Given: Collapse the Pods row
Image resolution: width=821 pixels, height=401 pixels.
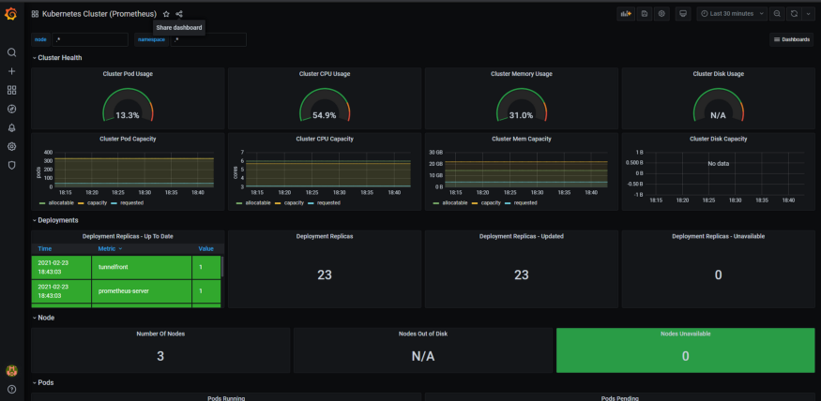Looking at the screenshot, I should [x=43, y=382].
